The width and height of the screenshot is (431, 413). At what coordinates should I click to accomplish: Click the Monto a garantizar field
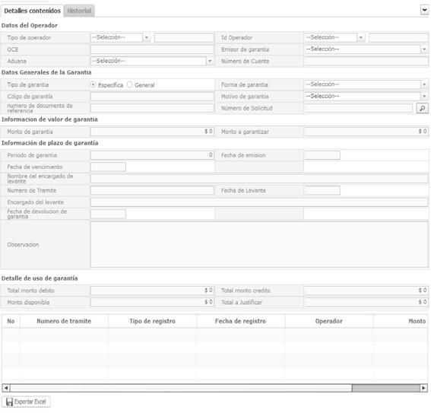pos(366,132)
